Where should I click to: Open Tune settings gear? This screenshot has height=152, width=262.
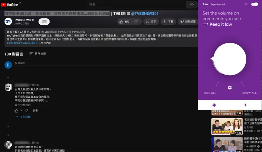(x=230, y=88)
